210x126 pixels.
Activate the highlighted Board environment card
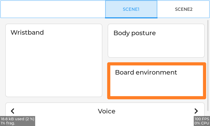click(x=156, y=81)
